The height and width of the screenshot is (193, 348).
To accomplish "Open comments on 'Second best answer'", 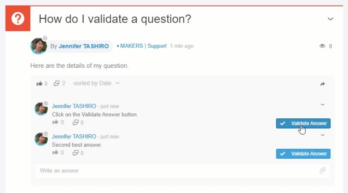I will (x=76, y=153).
